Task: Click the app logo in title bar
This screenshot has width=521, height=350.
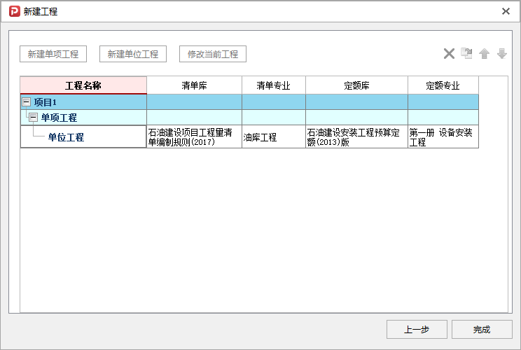Action: [14, 11]
